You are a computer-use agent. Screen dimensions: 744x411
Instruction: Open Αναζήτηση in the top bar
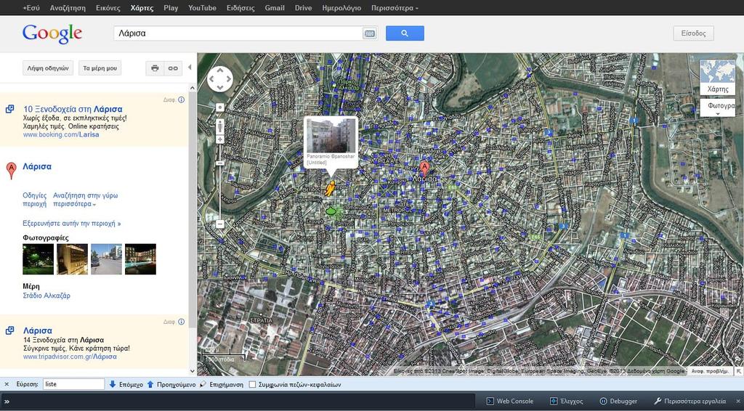click(x=68, y=8)
